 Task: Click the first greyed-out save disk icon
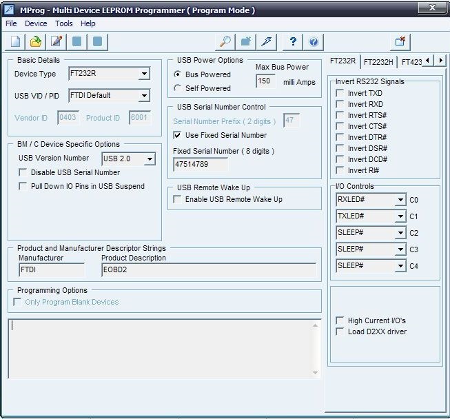click(x=76, y=42)
